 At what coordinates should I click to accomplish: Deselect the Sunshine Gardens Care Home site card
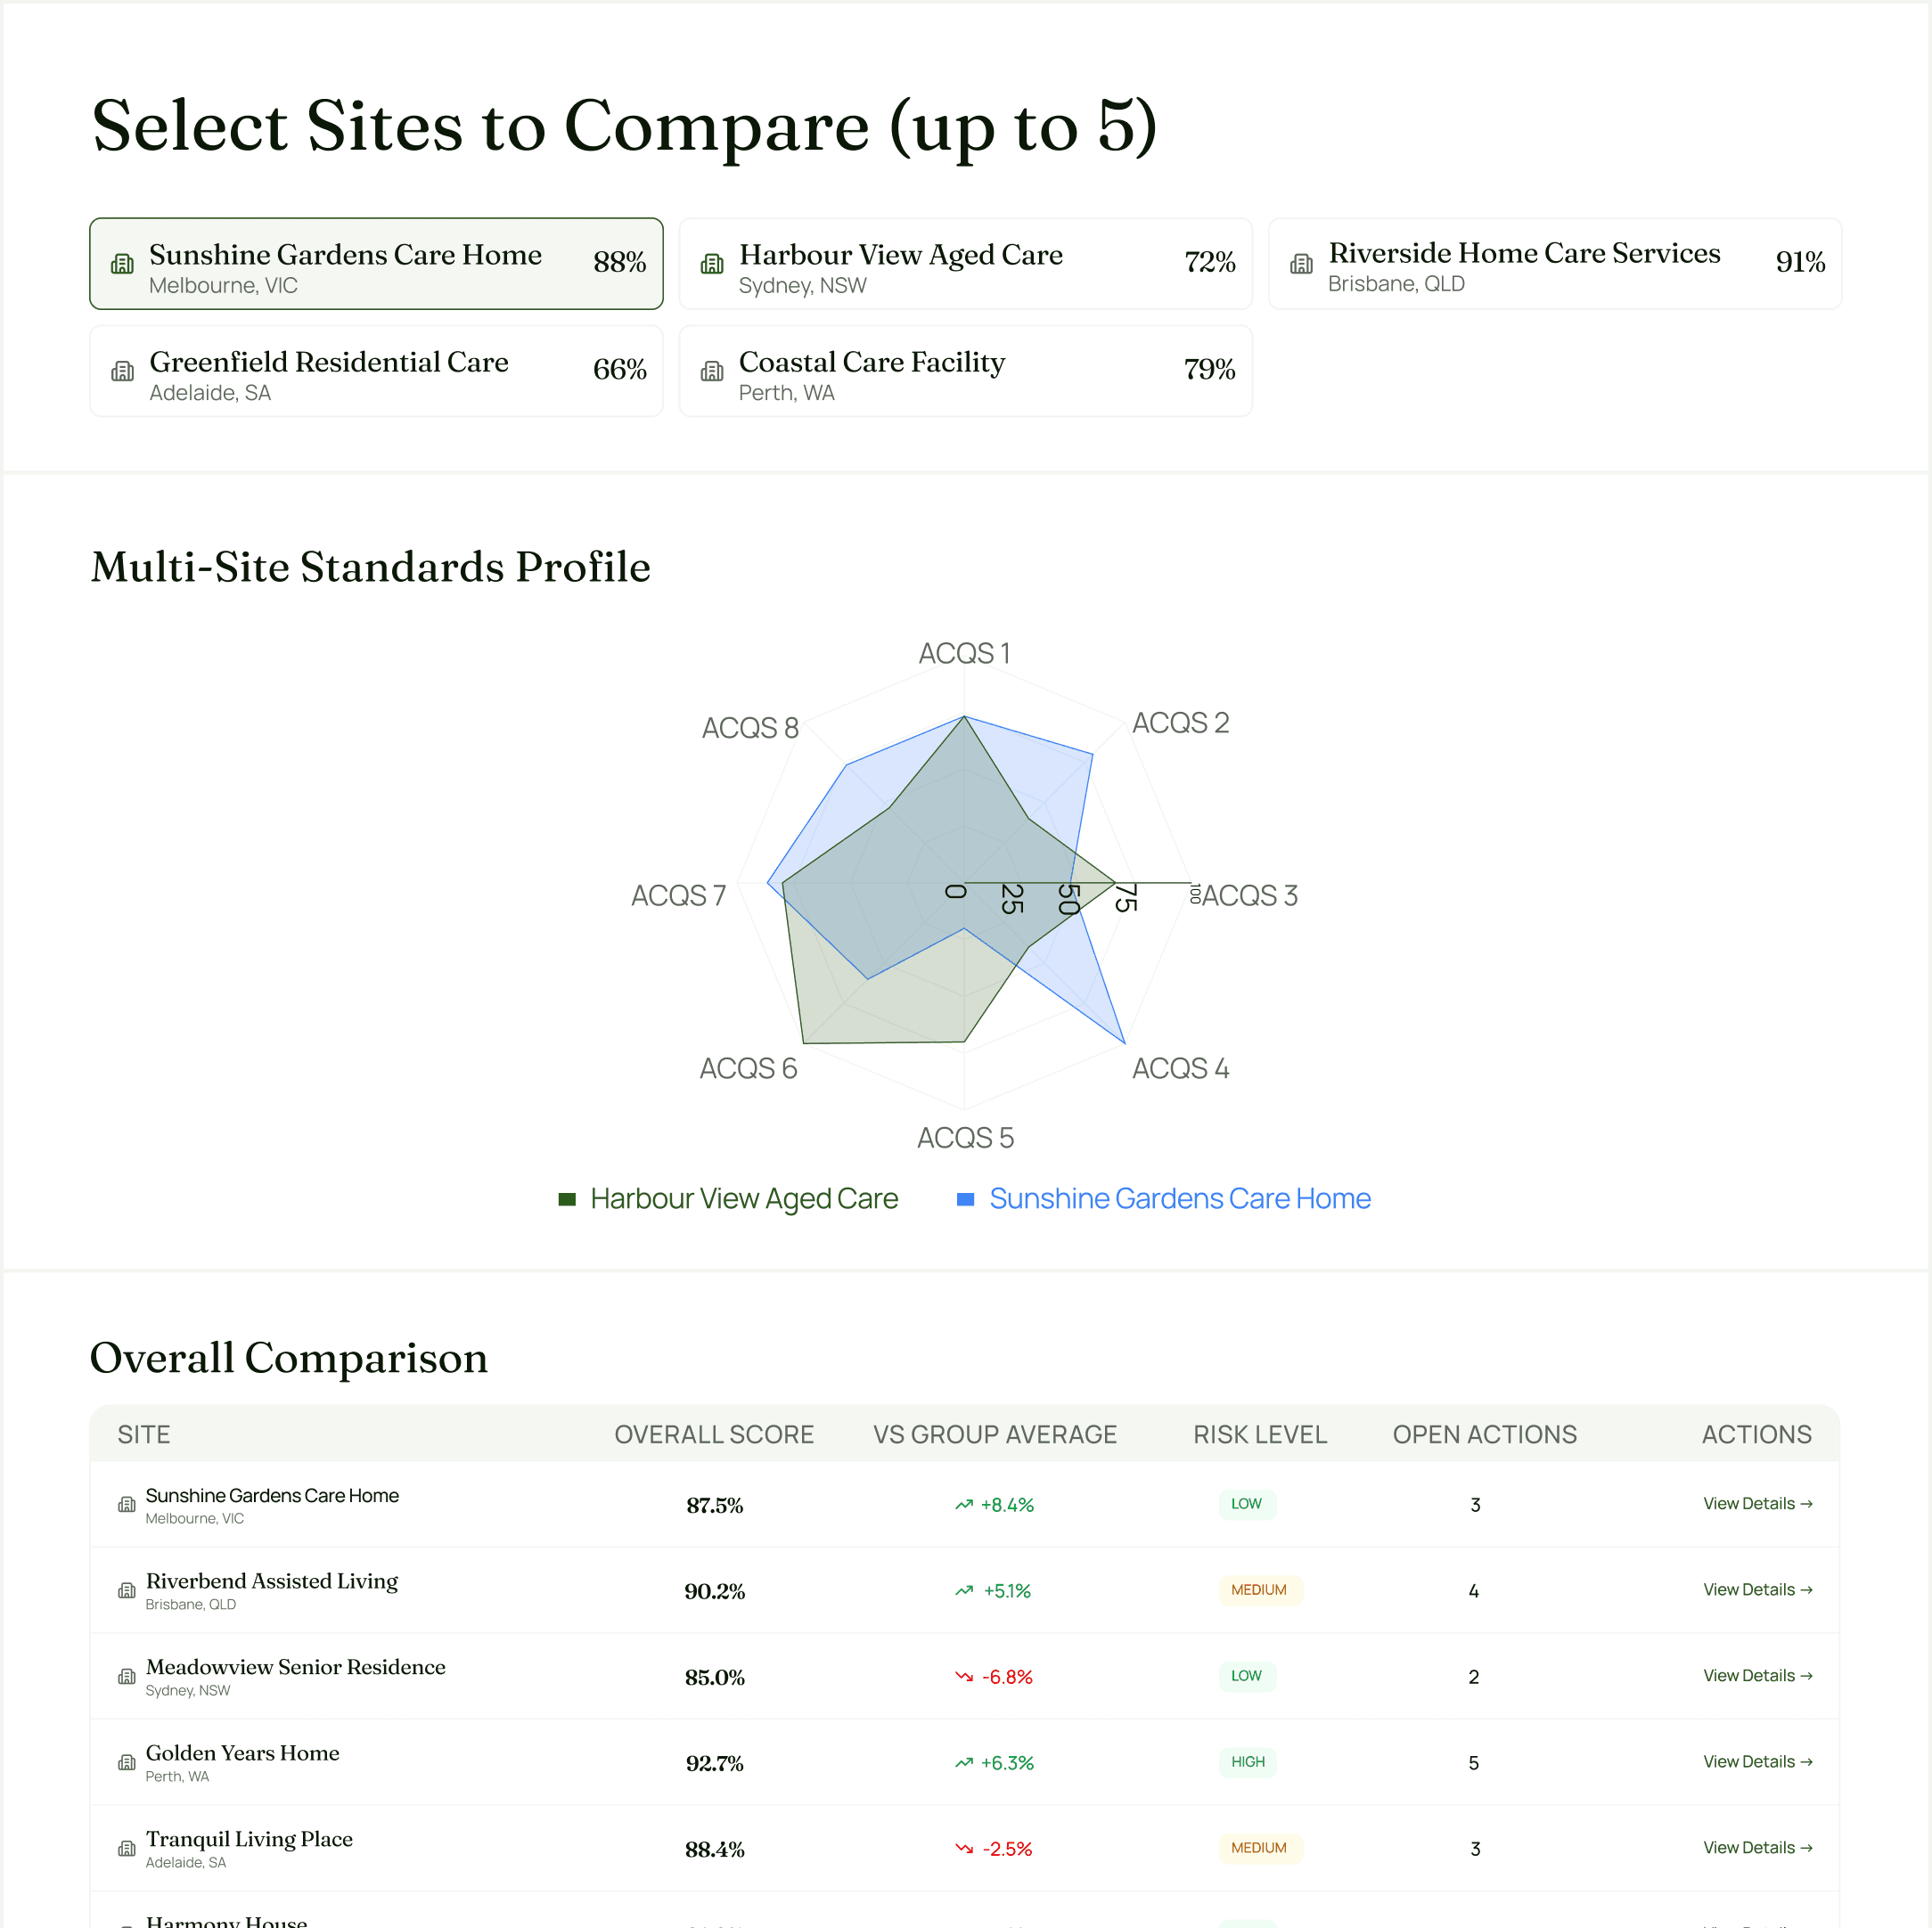point(376,263)
